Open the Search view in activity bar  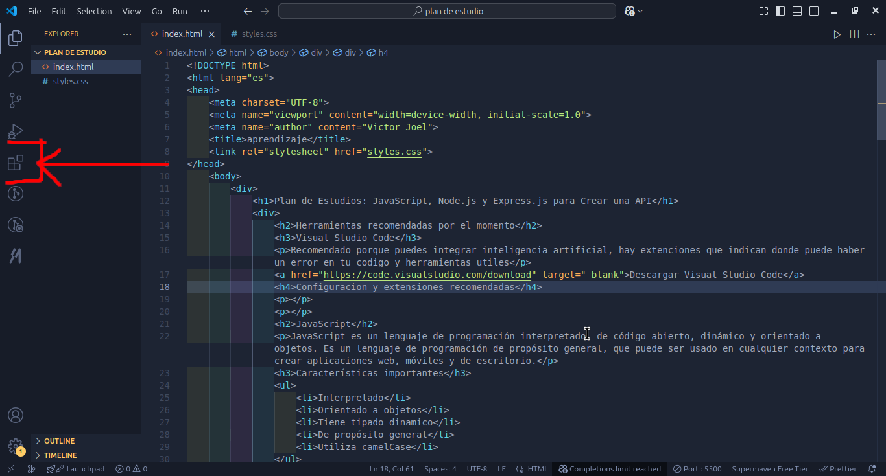click(15, 69)
